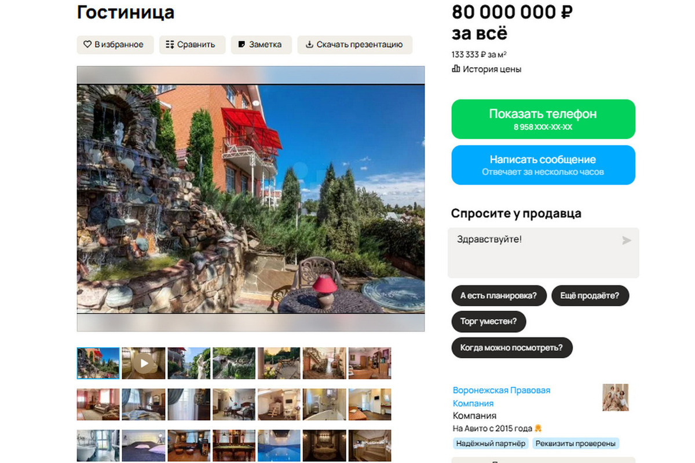Open the Воронежская Правовая Компания seller link
695x463 pixels.
(x=502, y=397)
